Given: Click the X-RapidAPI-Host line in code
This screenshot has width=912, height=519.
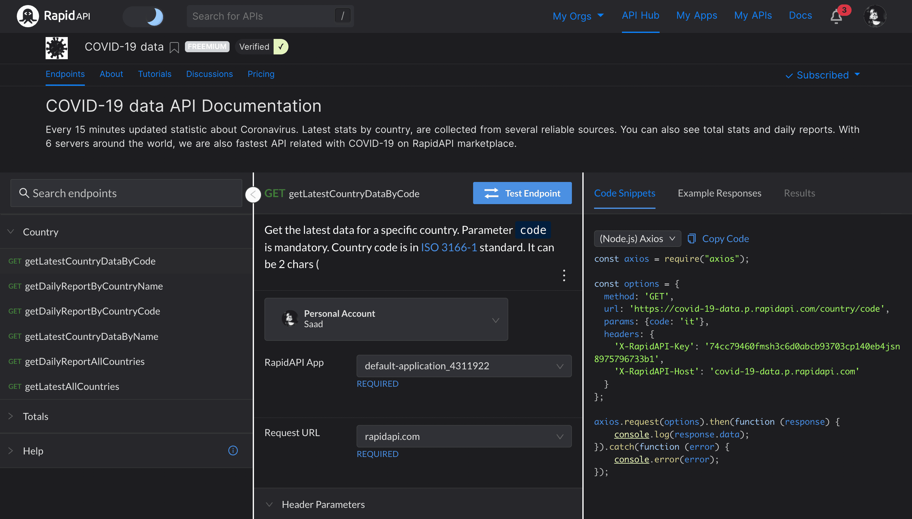Looking at the screenshot, I should click(x=737, y=372).
